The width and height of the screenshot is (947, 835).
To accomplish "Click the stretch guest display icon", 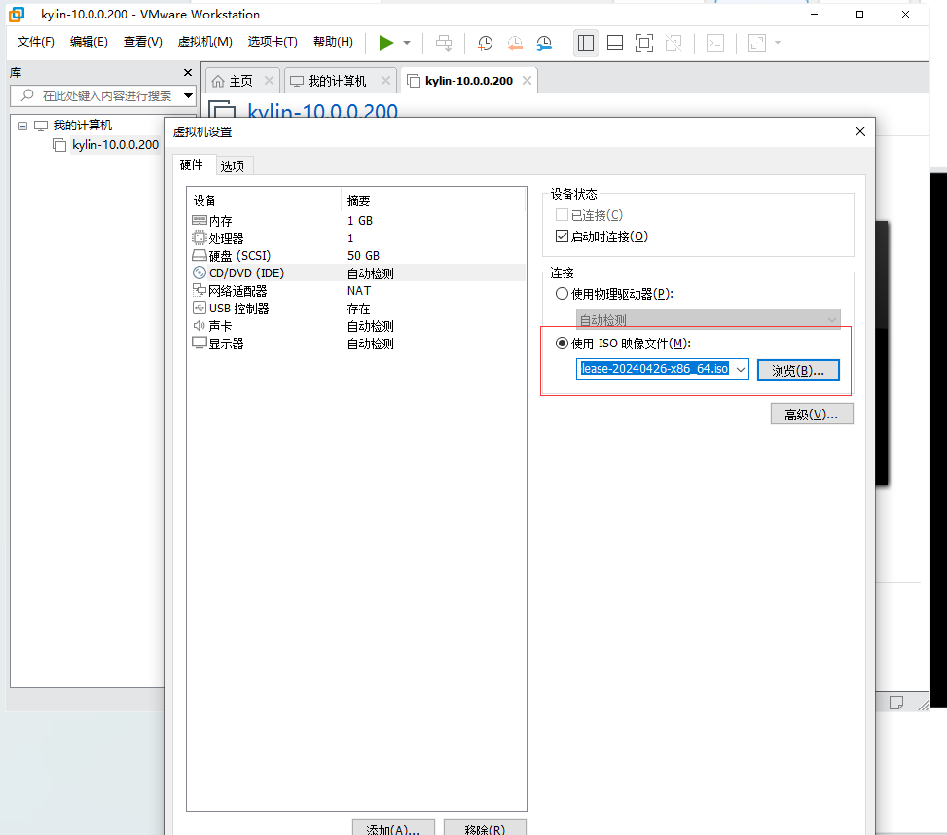I will click(x=757, y=42).
